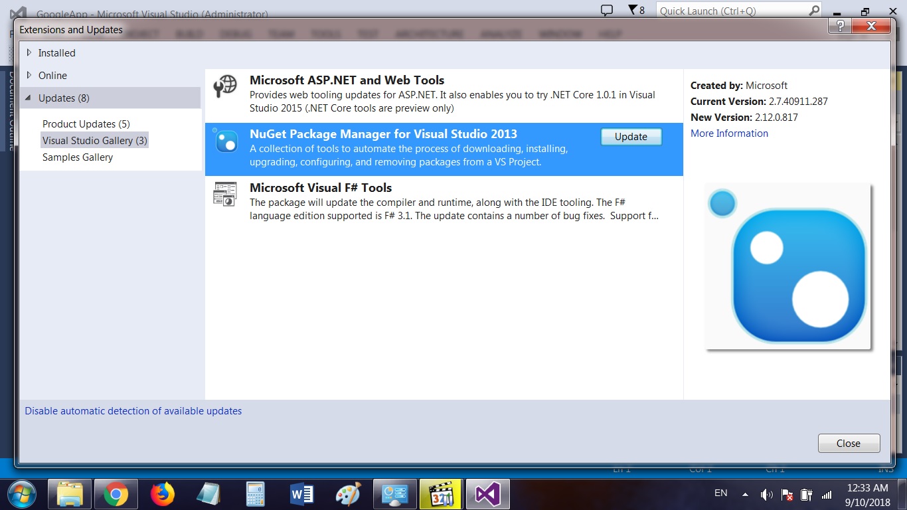Click Current Version 2.7.40911.287 text
The image size is (907, 510).
[759, 102]
